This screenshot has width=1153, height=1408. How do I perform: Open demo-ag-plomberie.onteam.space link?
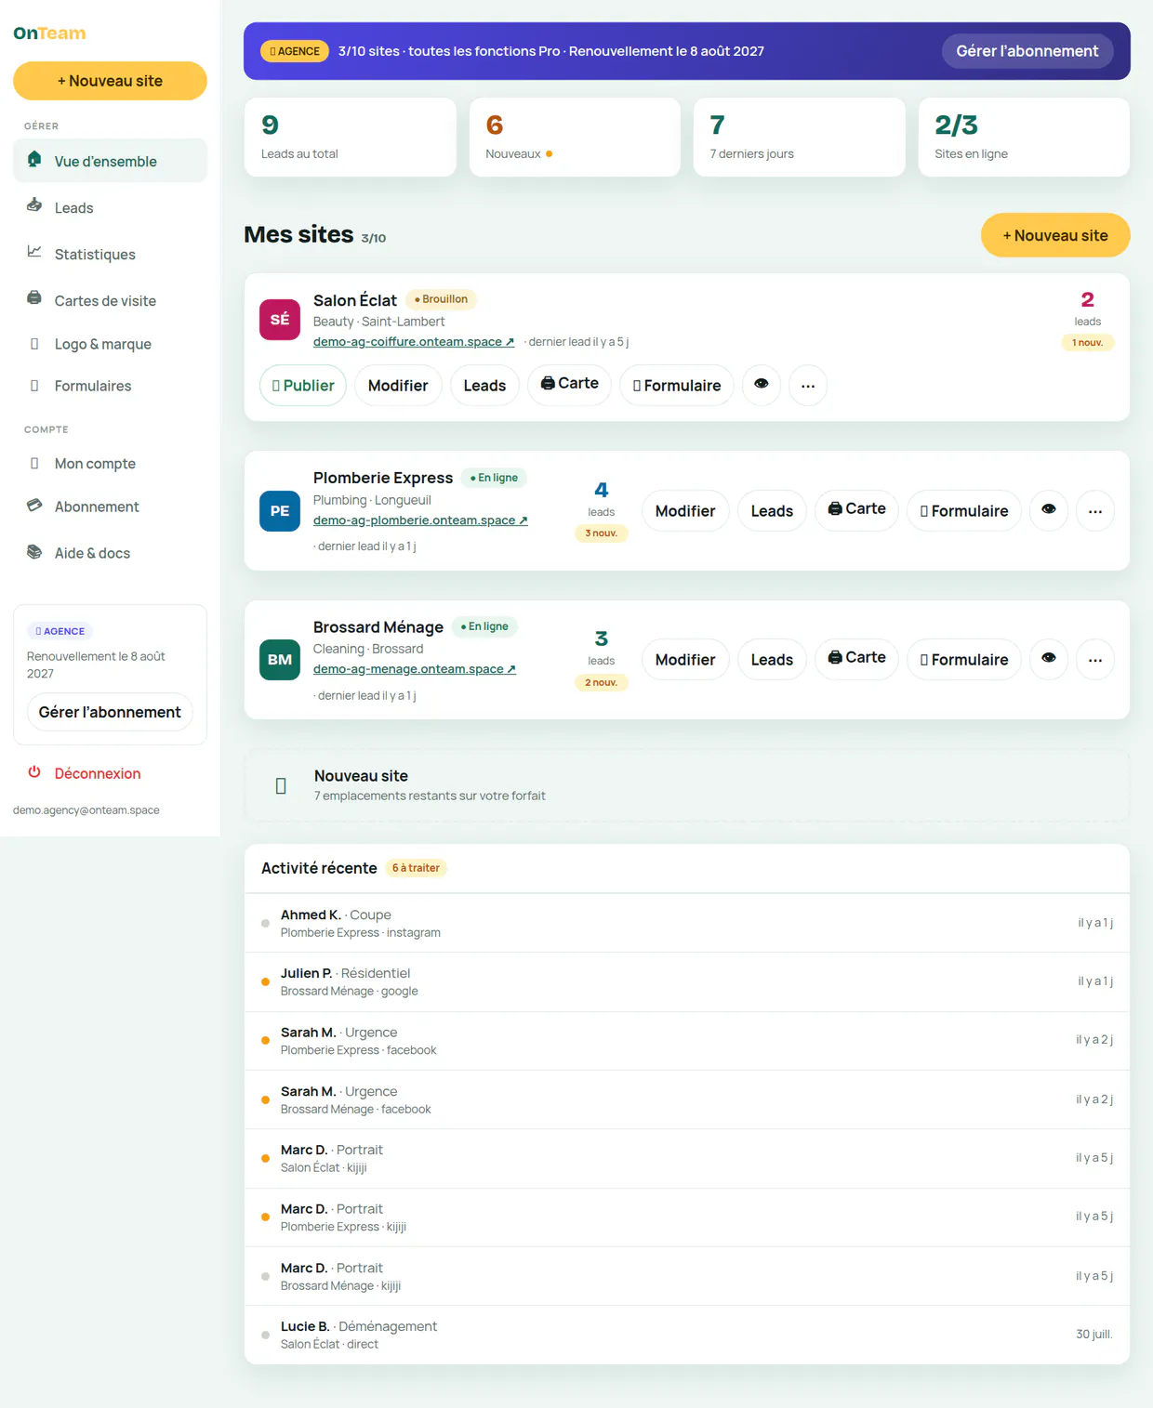(x=420, y=520)
